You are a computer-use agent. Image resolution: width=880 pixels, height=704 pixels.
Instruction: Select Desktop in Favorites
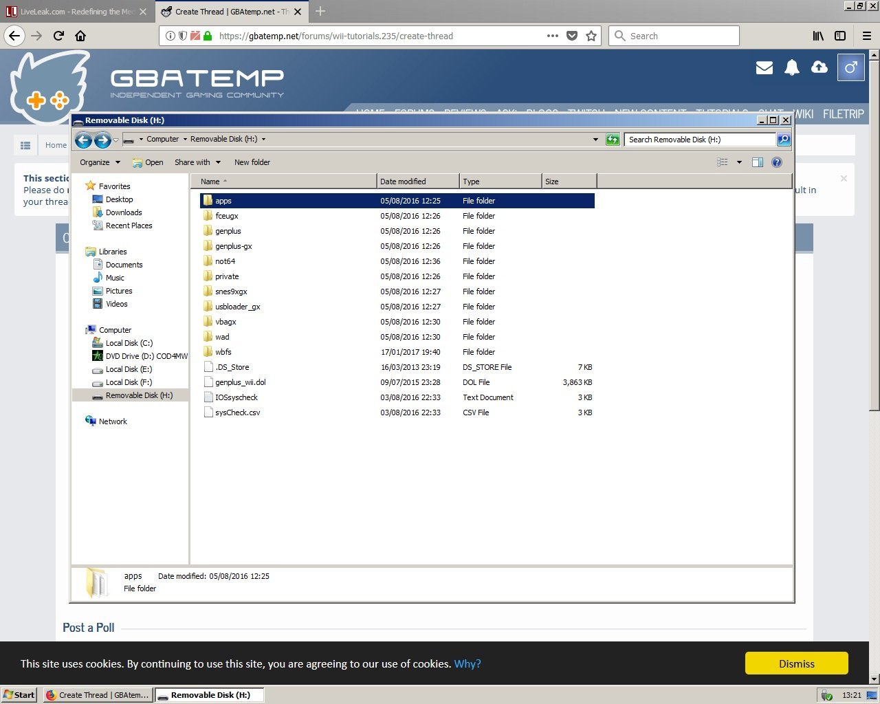coord(119,199)
